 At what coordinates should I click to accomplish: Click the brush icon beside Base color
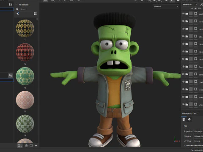point(201,5)
